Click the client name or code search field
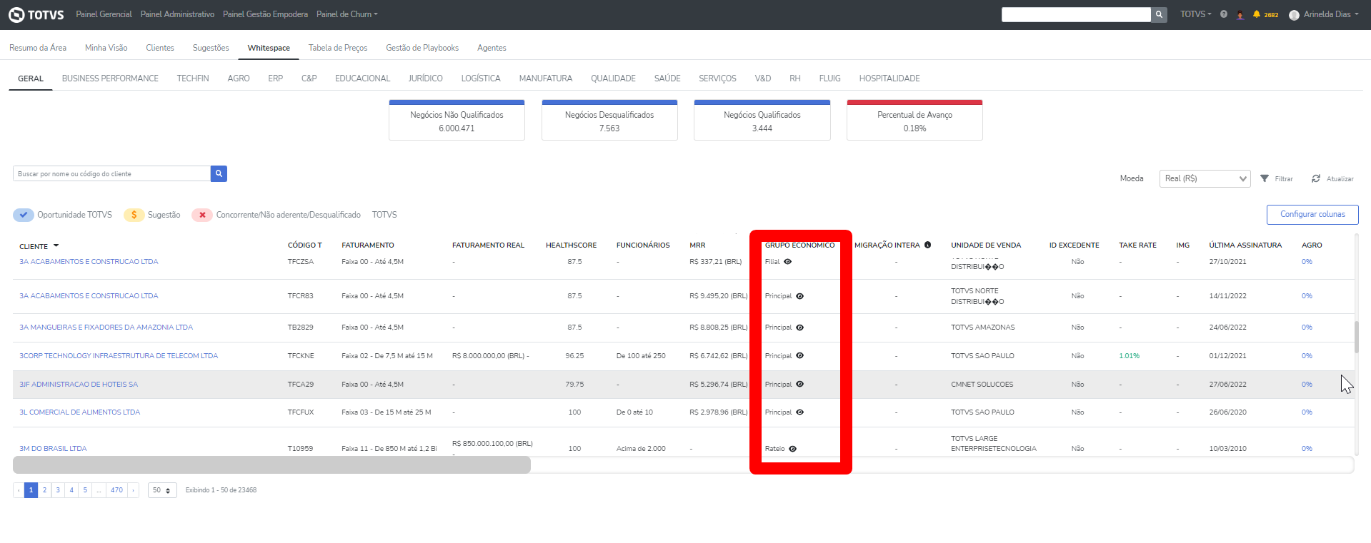This screenshot has height=543, width=1371. (111, 173)
